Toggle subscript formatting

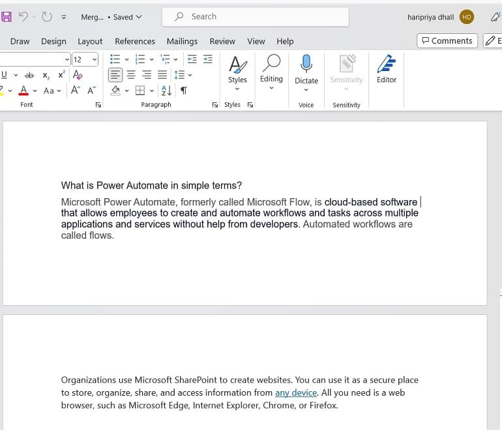(x=46, y=75)
